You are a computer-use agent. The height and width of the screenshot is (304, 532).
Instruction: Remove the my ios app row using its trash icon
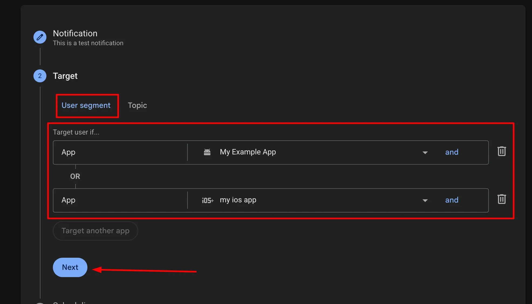point(501,199)
